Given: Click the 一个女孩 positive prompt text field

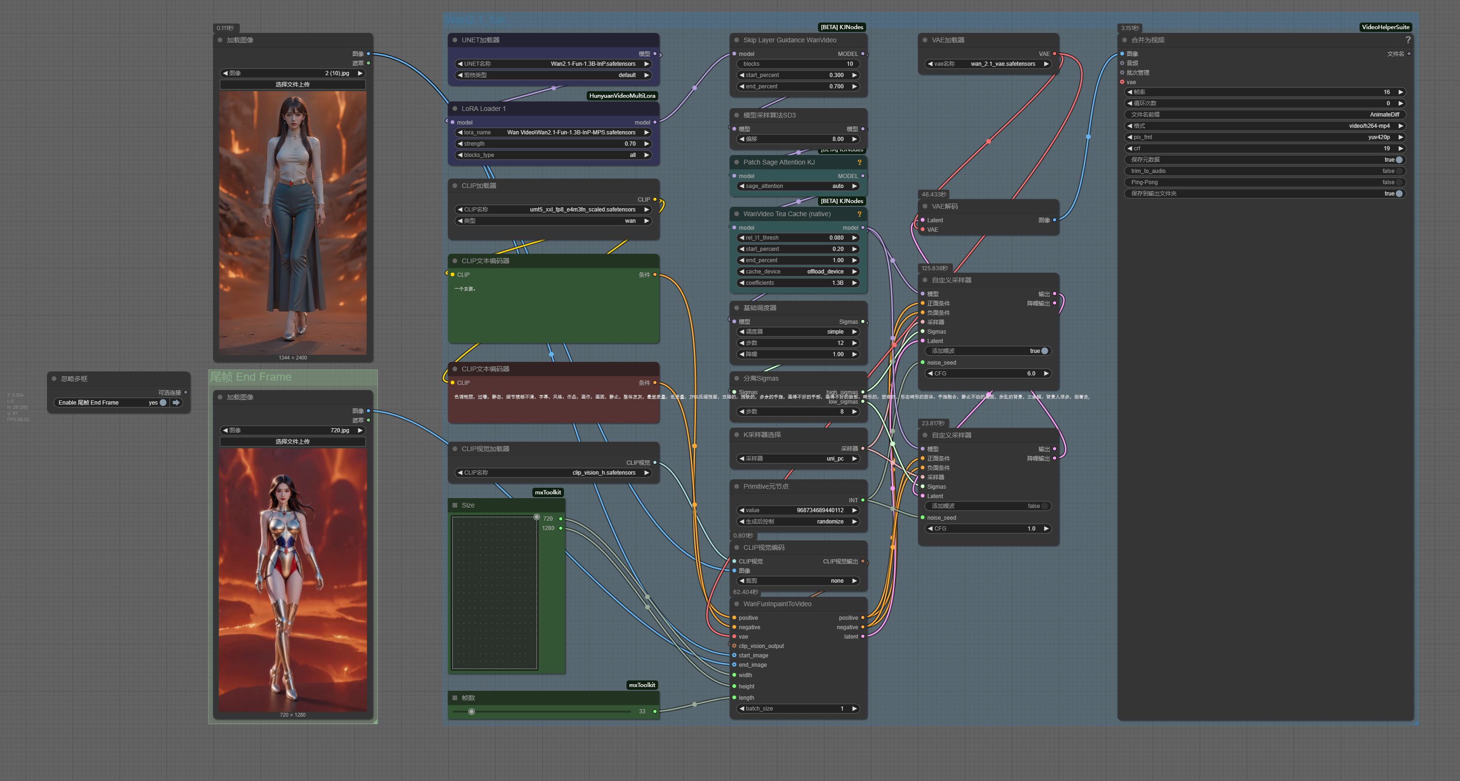Looking at the screenshot, I should click(553, 306).
